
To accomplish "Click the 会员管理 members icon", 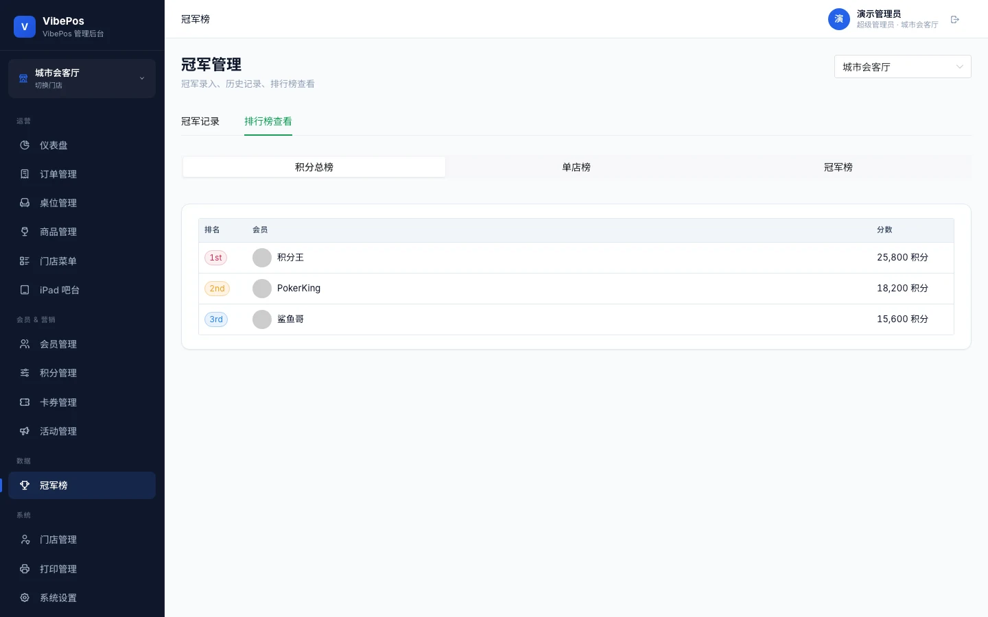I will [x=25, y=344].
